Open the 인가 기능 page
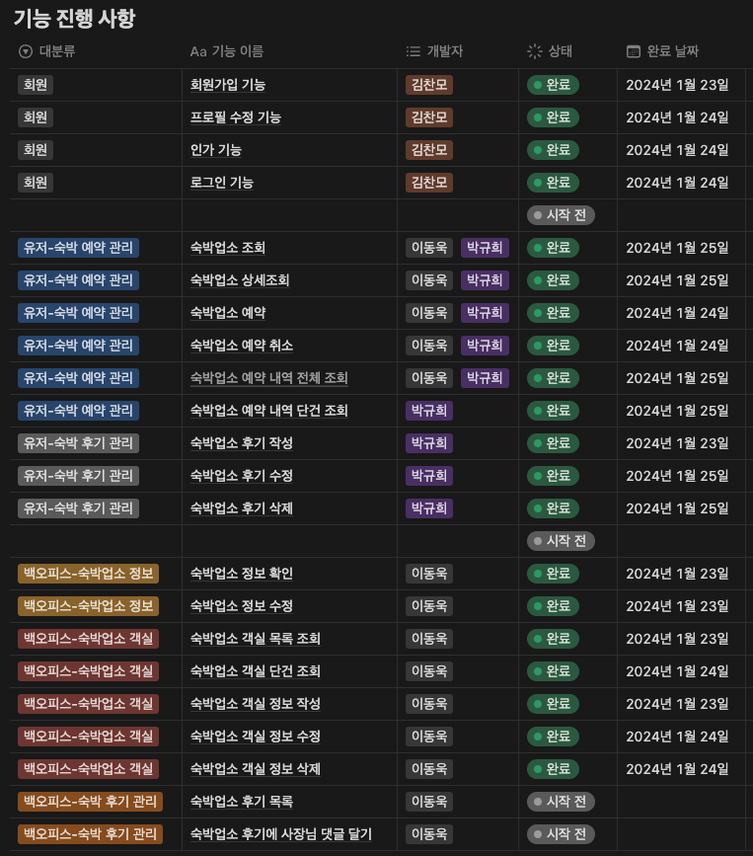 point(215,150)
